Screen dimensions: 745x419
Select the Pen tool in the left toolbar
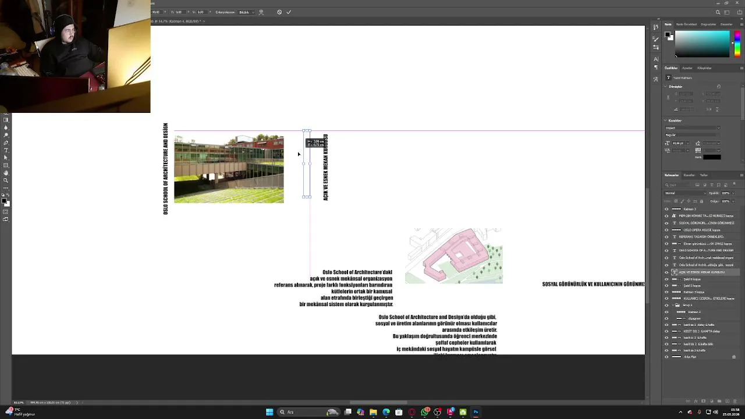pos(6,143)
